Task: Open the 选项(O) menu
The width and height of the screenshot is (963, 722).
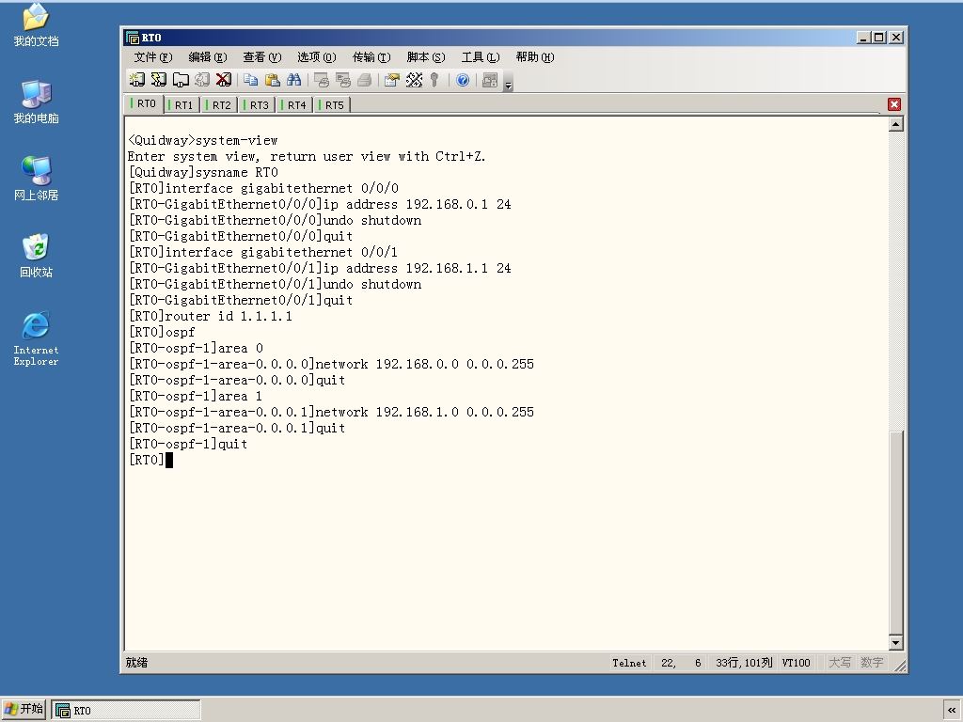Action: (x=317, y=57)
